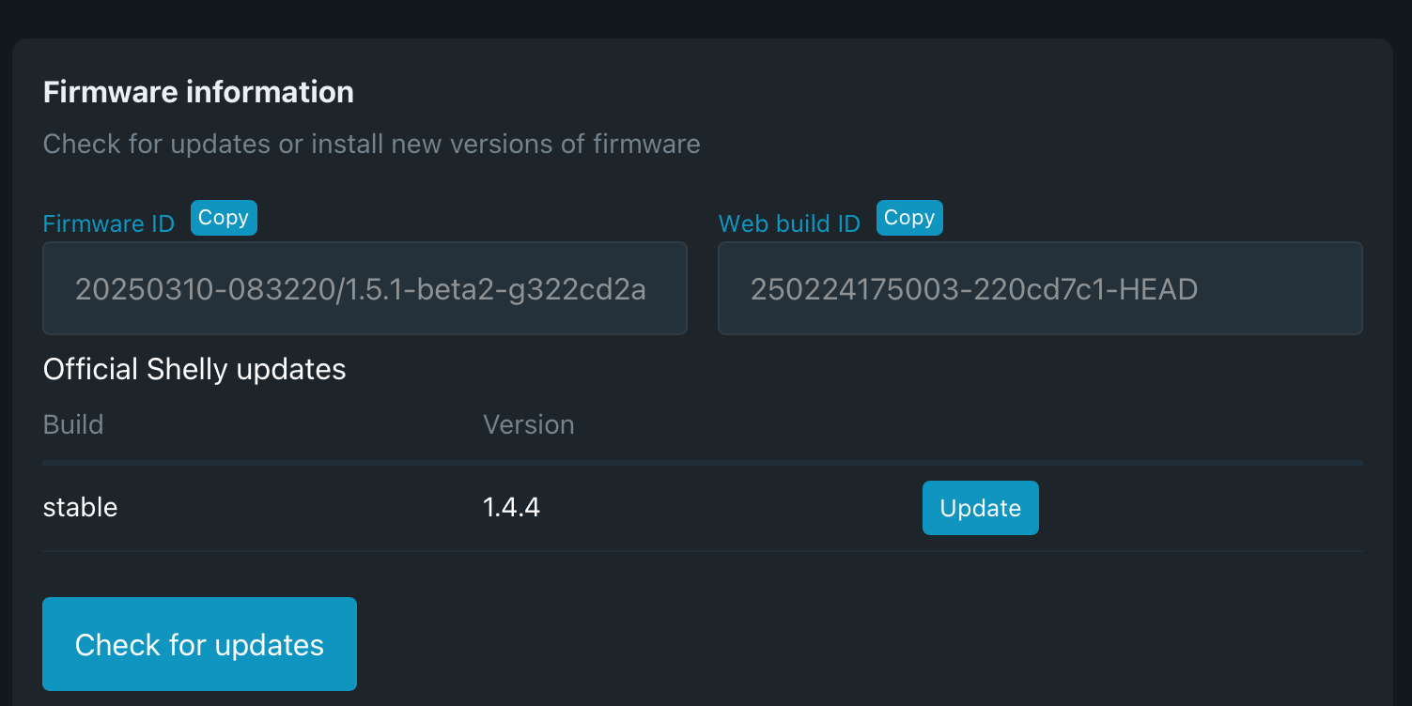This screenshot has width=1412, height=706.
Task: Click the Firmware information heading
Action: [x=198, y=92]
